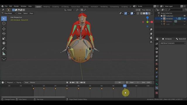Screen dimensions: 187x105
Task: Open the Keying dropdown in timeline
Action: (x=20, y=82)
